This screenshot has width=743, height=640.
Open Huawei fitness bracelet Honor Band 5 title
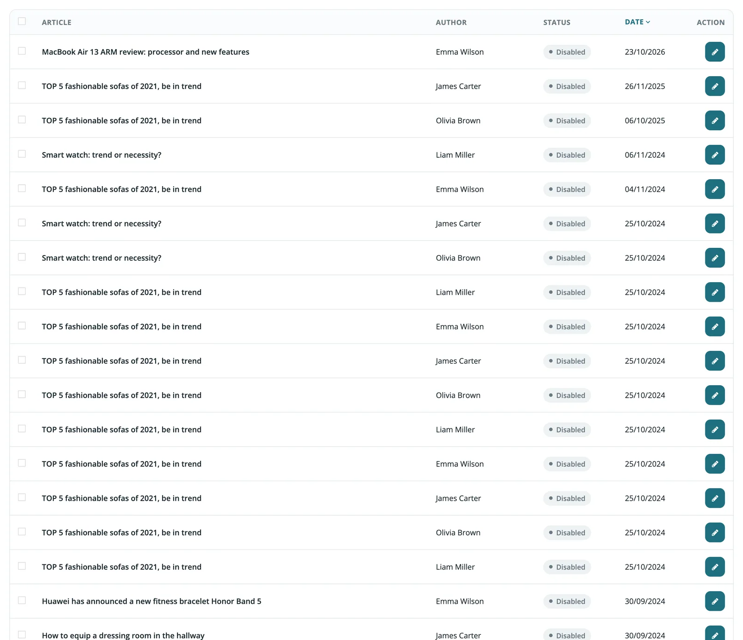coord(151,601)
